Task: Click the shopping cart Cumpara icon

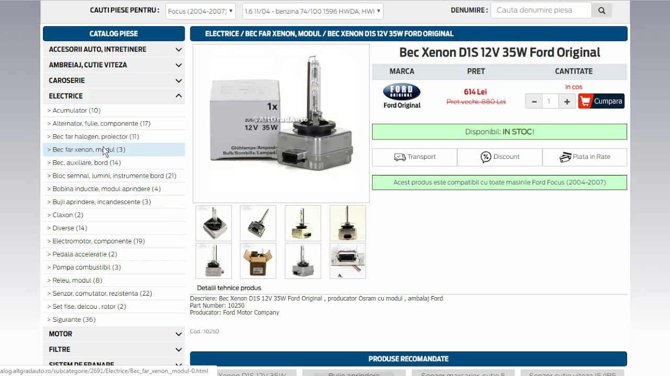Action: 586,101
